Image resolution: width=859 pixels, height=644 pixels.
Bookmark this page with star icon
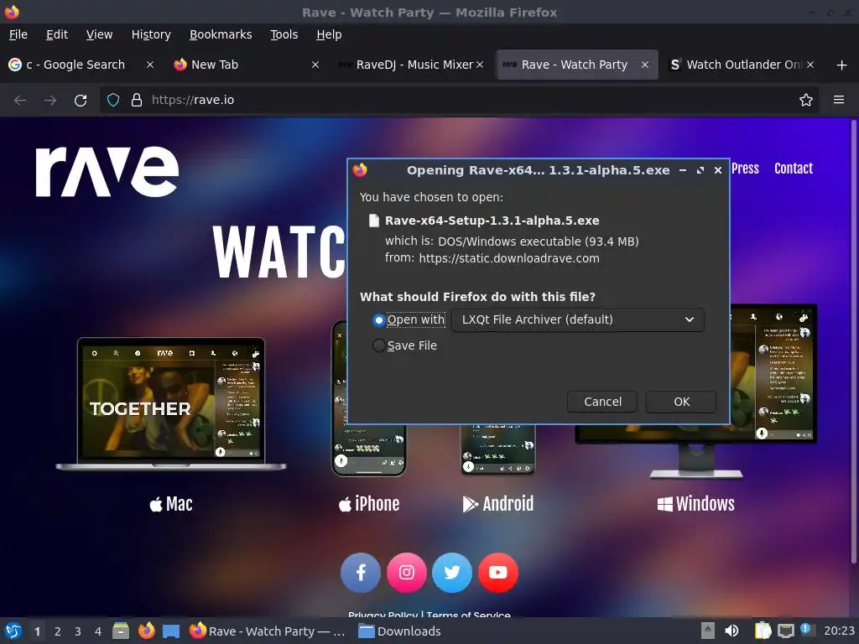click(806, 100)
